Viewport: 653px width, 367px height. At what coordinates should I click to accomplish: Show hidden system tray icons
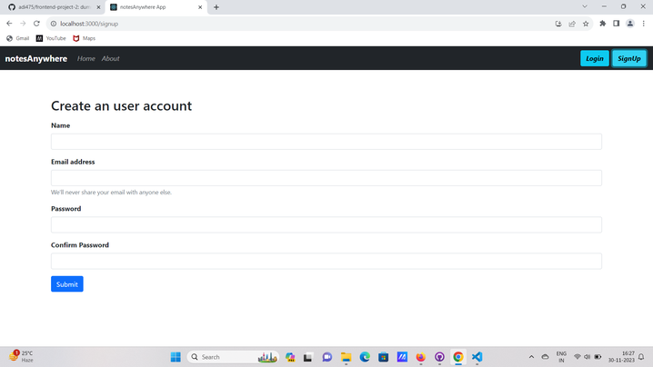pos(531,357)
